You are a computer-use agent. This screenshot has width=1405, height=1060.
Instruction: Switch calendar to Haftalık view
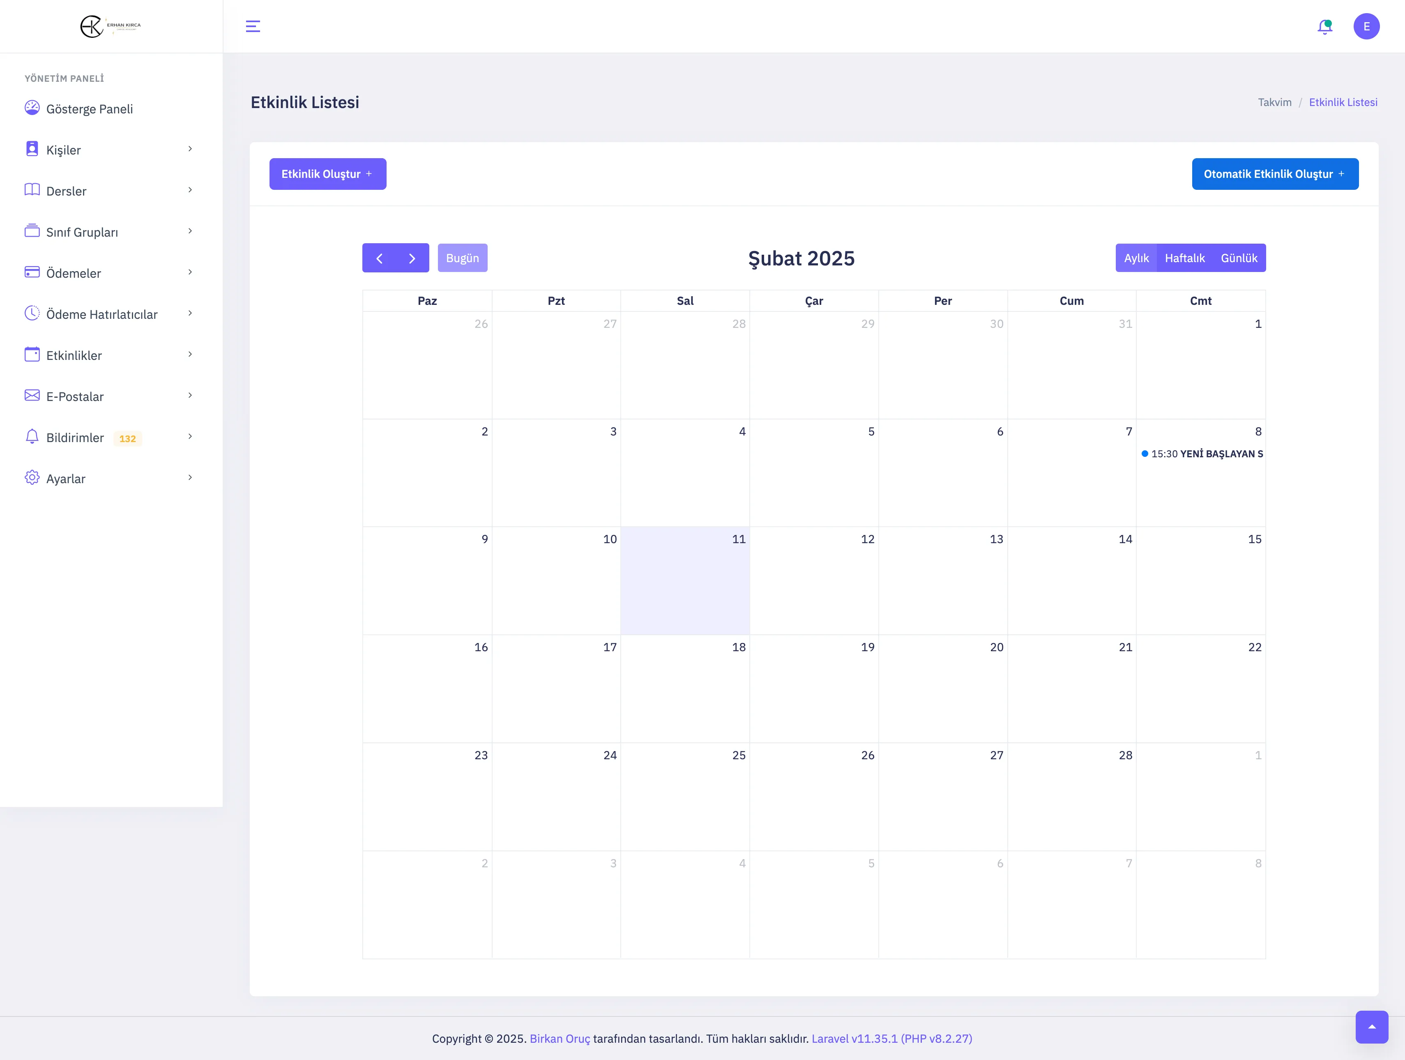[1184, 258]
